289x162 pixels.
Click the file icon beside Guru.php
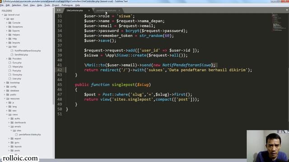pyautogui.click(x=10, y=63)
